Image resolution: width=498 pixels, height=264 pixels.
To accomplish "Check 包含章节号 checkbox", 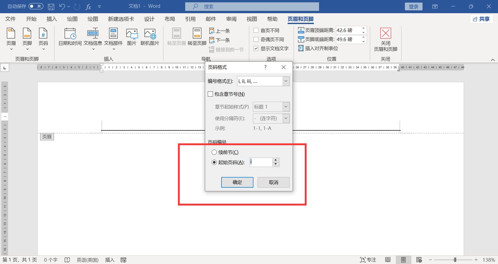I will click(210, 94).
